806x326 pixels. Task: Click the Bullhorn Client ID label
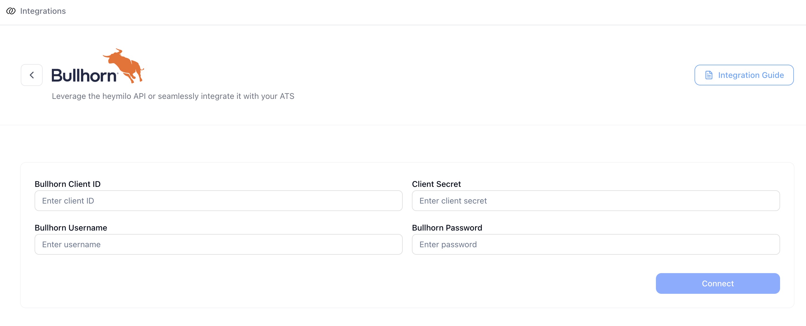68,184
